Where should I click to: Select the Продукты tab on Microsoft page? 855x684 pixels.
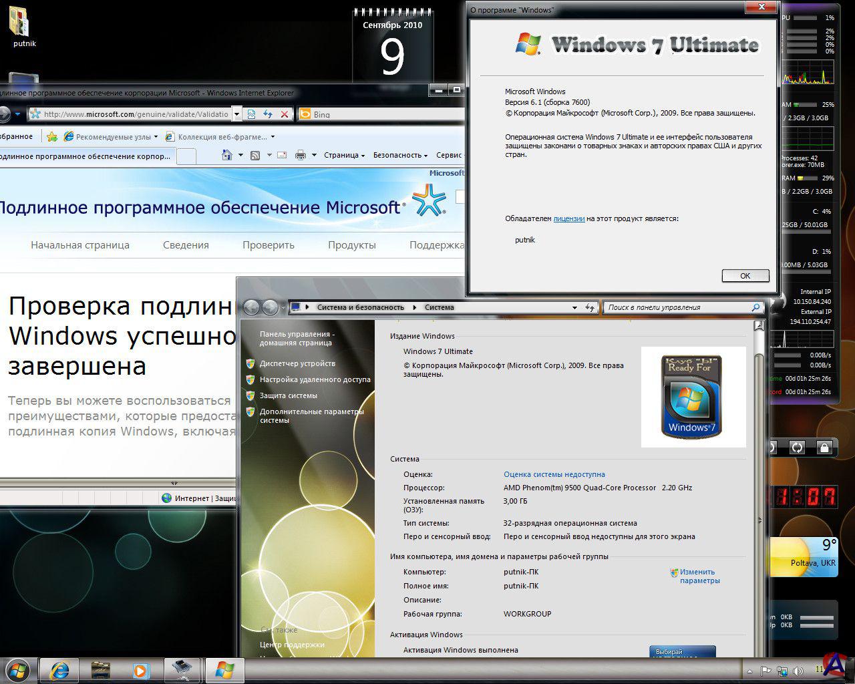(351, 245)
